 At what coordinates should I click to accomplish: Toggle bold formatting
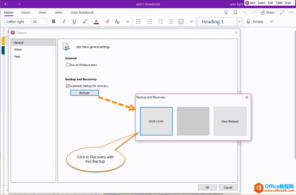[54, 21]
